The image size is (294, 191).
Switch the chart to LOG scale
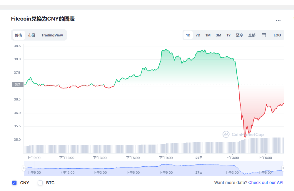pyautogui.click(x=277, y=35)
